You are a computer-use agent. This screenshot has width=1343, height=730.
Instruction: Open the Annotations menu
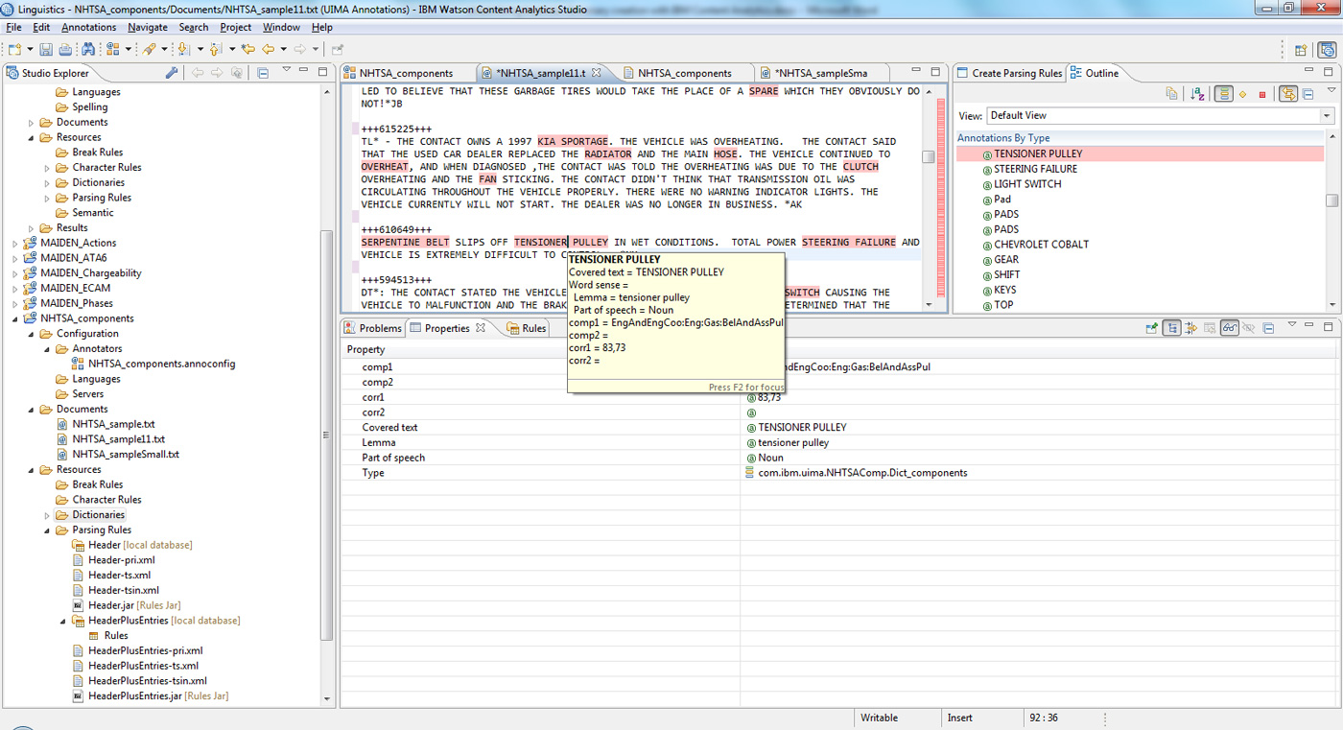(x=89, y=27)
